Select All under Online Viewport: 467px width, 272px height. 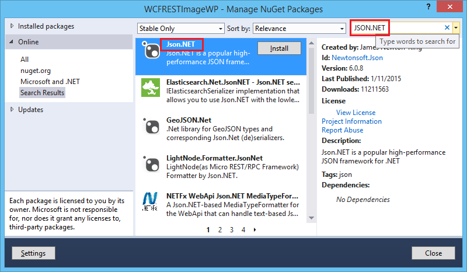25,60
